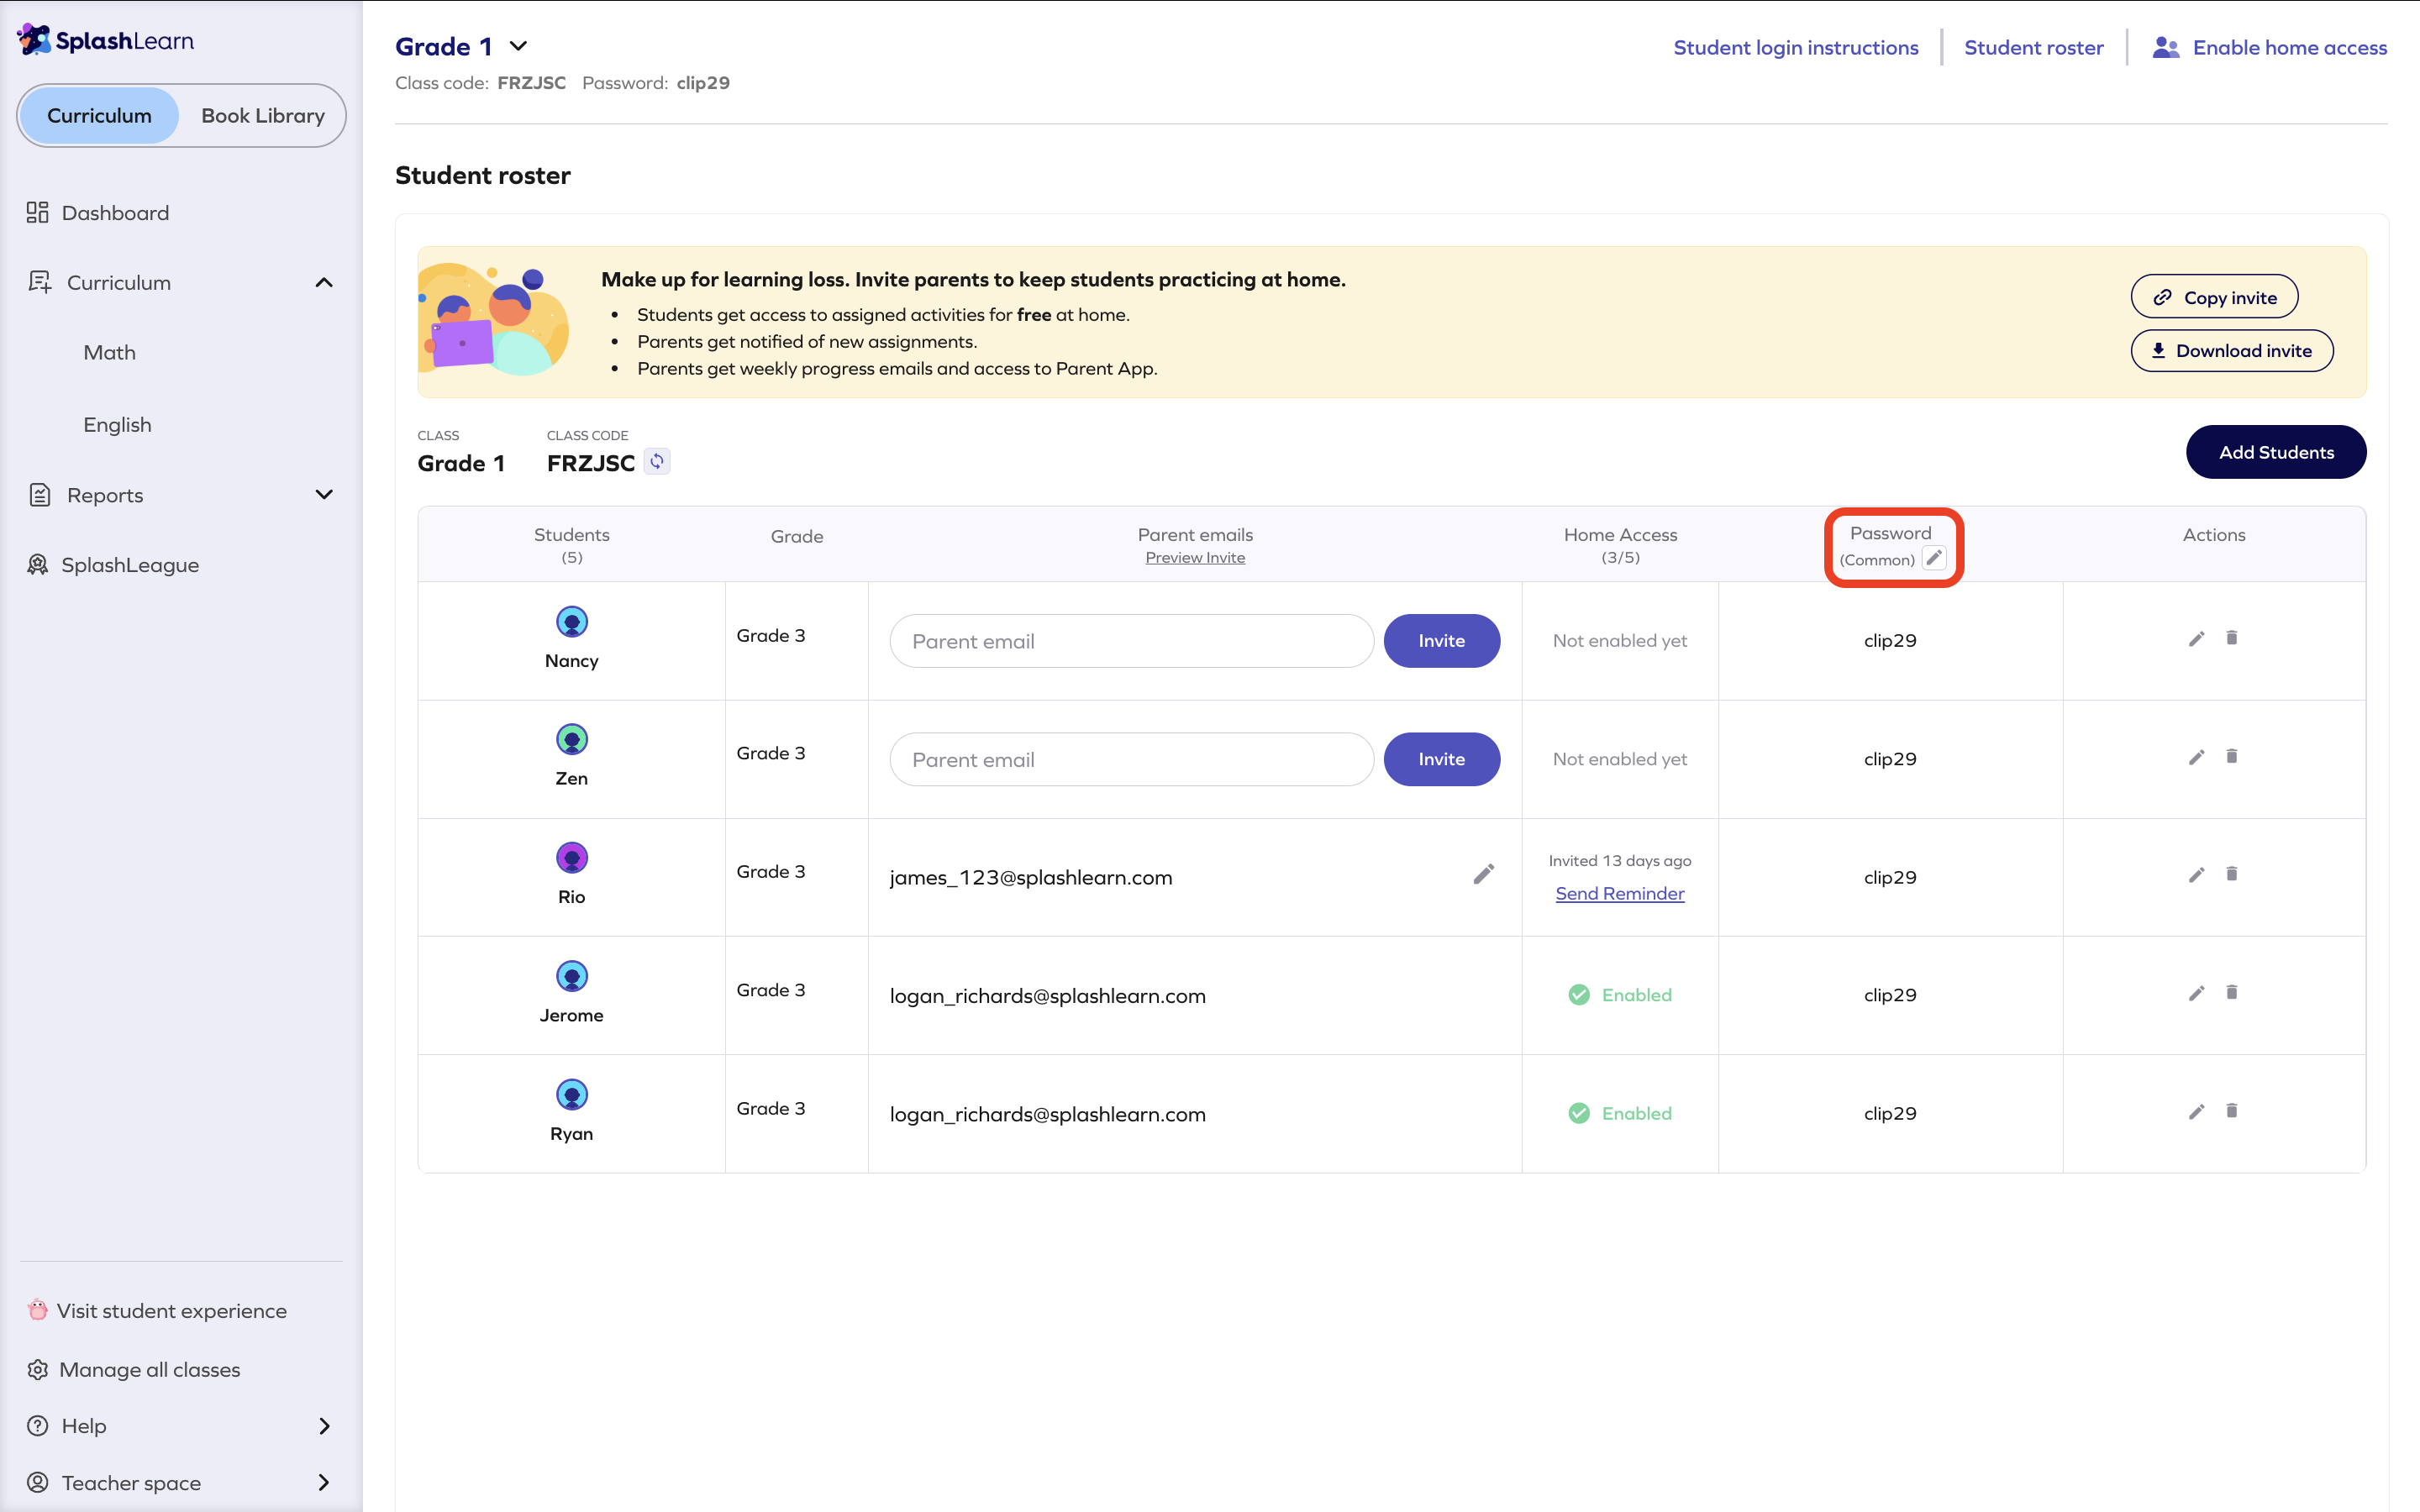Edit parent email for Rio

[x=1484, y=874]
